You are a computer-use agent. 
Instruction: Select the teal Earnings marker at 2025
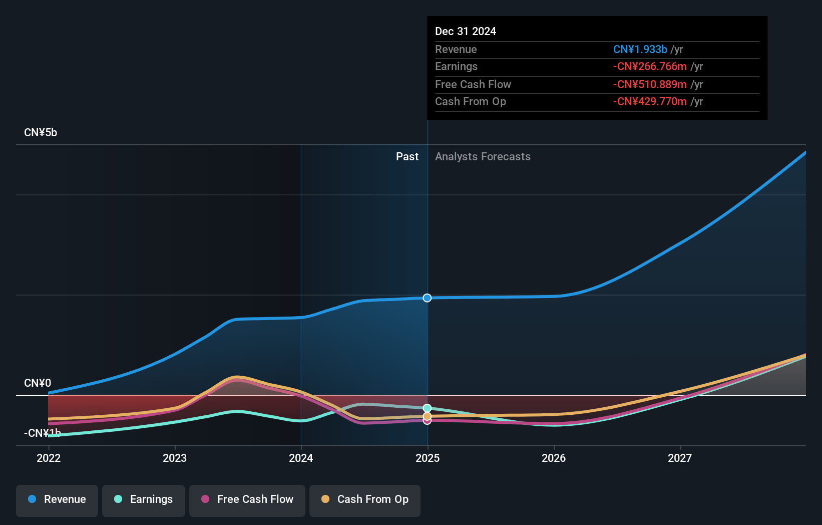coord(427,408)
